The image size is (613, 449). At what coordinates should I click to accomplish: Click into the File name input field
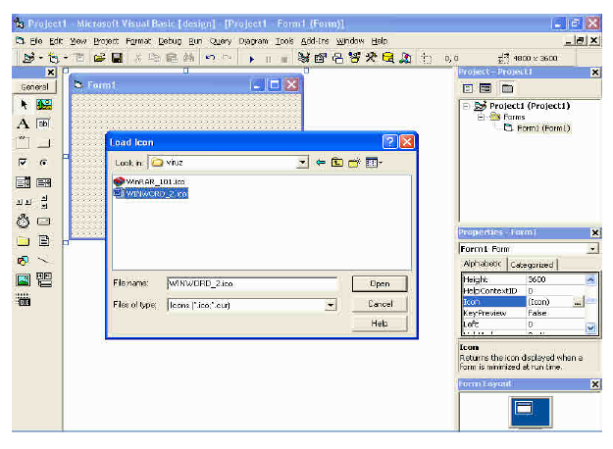coord(252,283)
